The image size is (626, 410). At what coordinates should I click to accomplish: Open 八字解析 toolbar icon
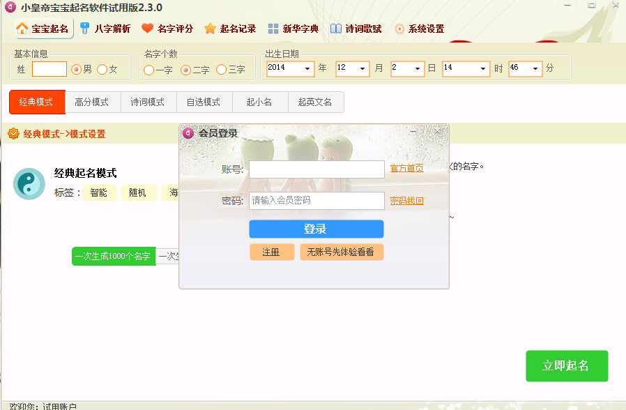[85, 29]
